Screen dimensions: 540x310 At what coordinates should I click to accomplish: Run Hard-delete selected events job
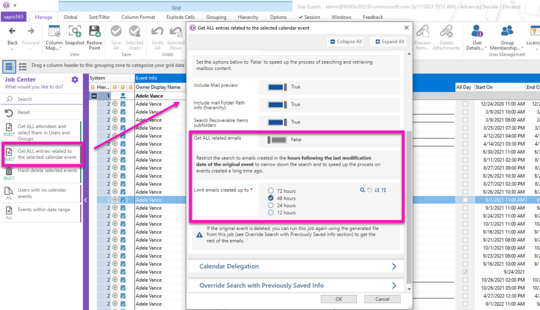pyautogui.click(x=42, y=174)
